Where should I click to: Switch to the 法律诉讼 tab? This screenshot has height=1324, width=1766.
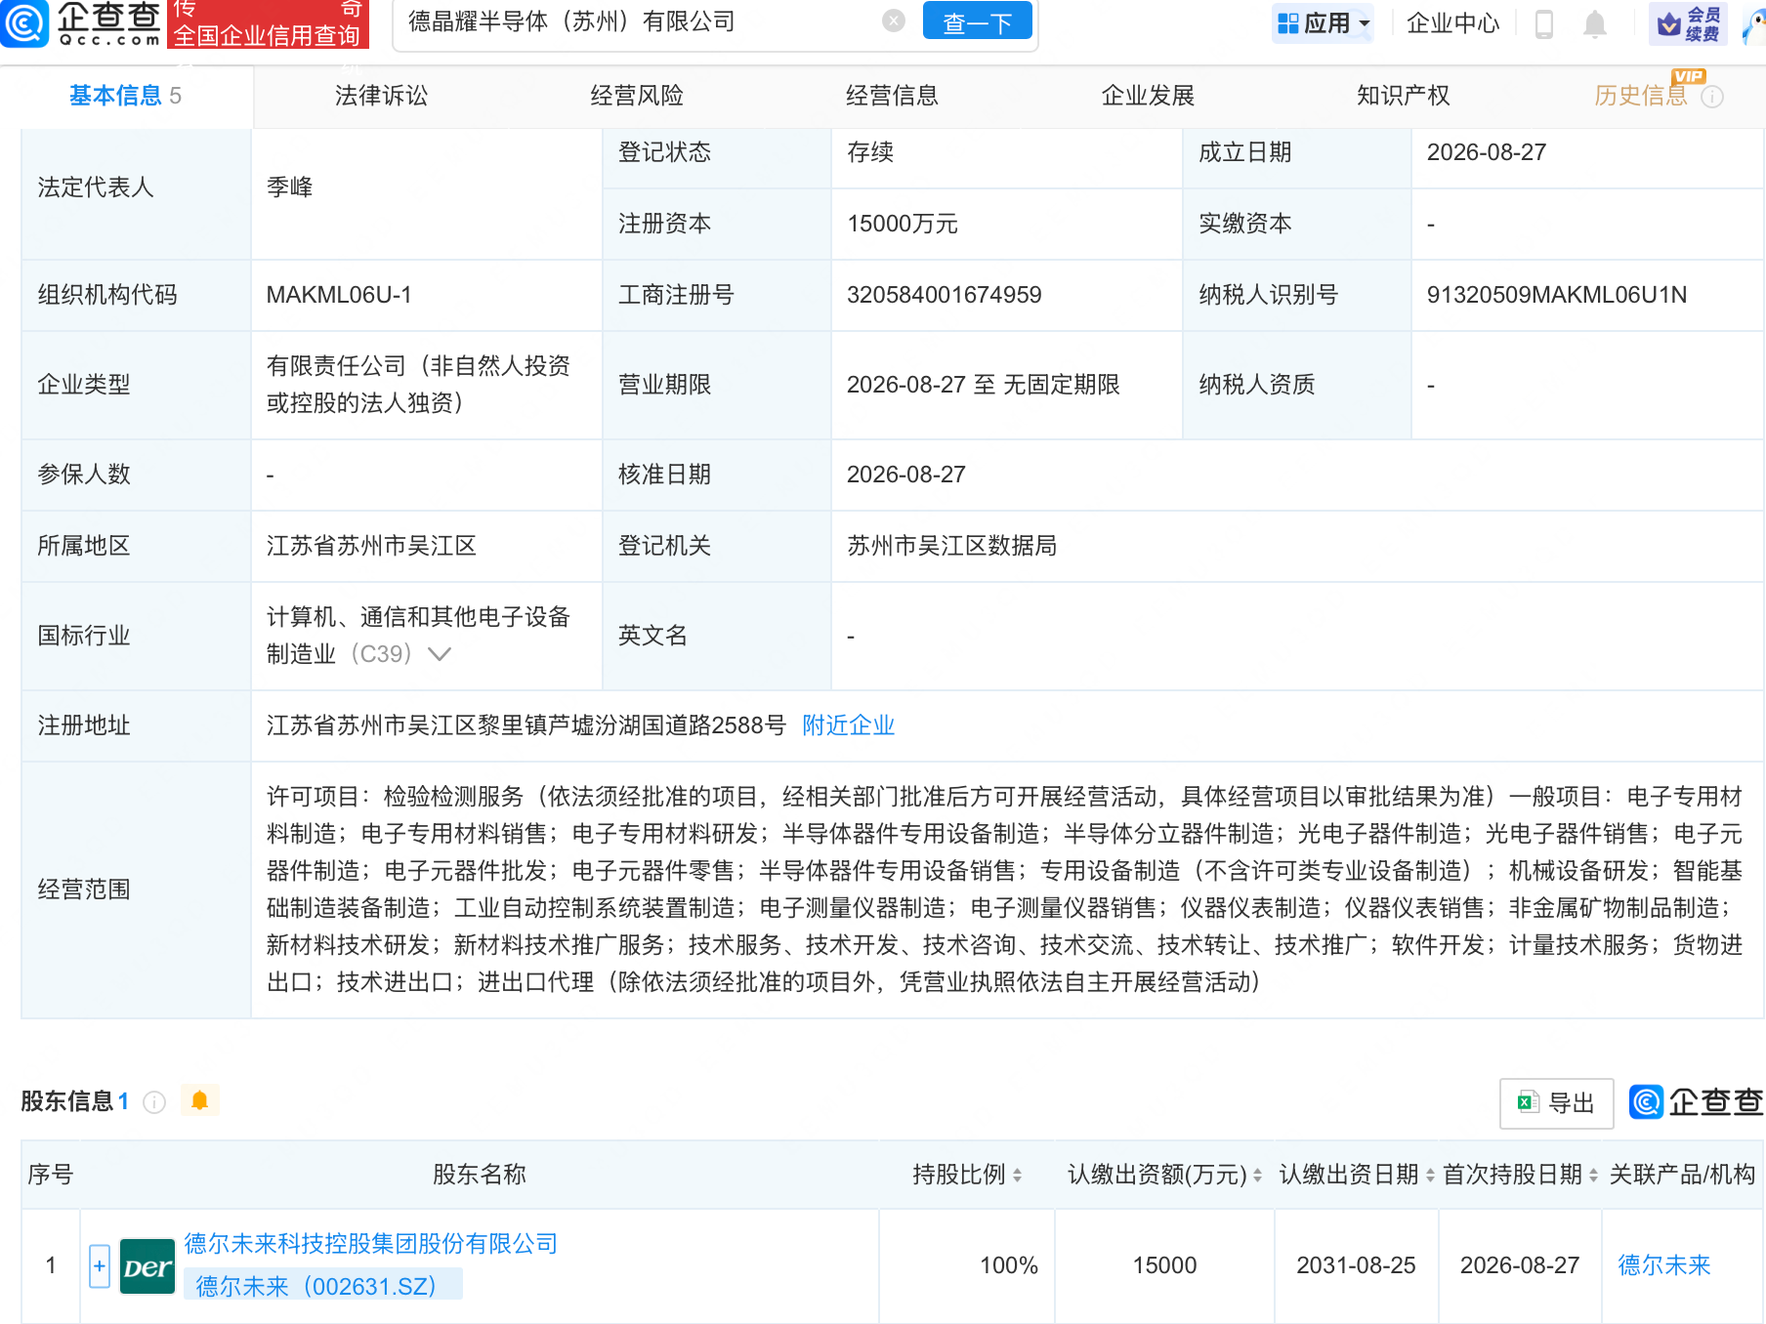tap(382, 96)
